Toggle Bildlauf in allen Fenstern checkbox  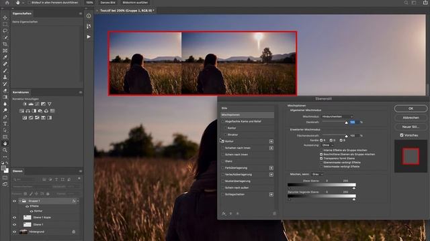[29, 3]
